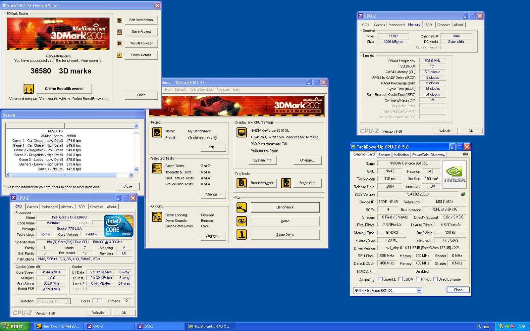Click the Details horizontal scrollbar thumb
This screenshot has width=530, height=331.
[x=64, y=175]
